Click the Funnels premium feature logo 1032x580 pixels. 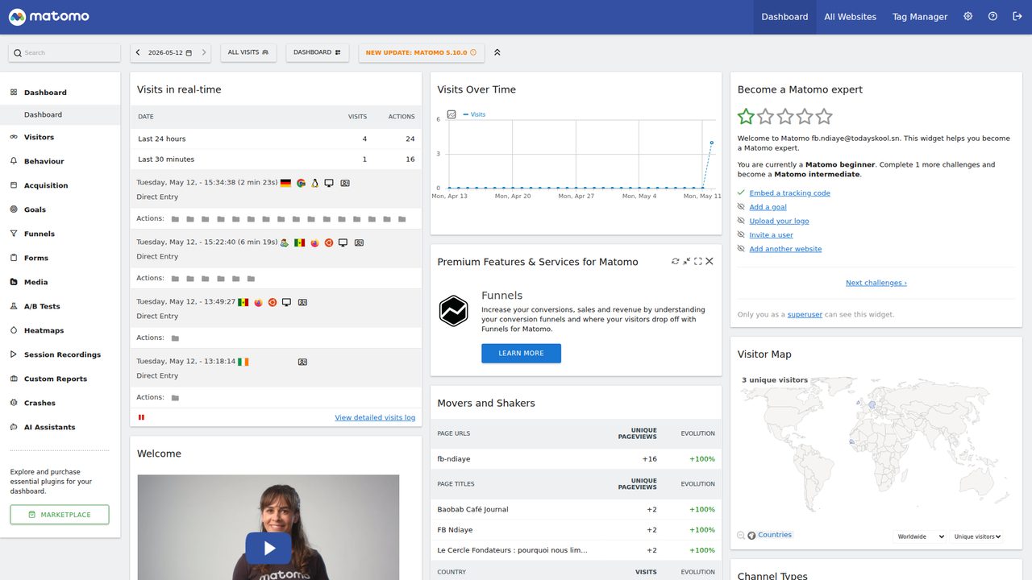(x=454, y=311)
